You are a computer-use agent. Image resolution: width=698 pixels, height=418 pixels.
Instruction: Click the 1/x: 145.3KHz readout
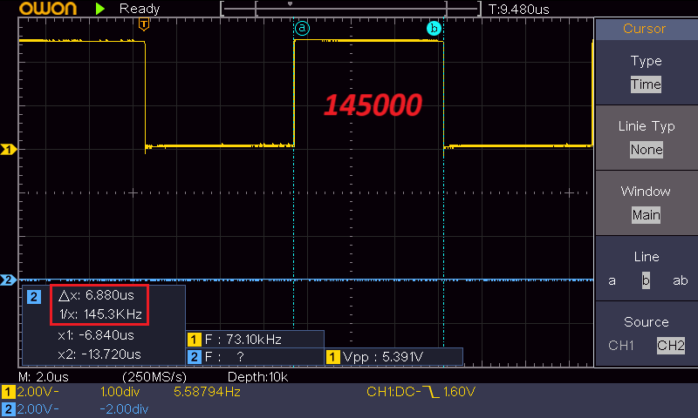[100, 314]
